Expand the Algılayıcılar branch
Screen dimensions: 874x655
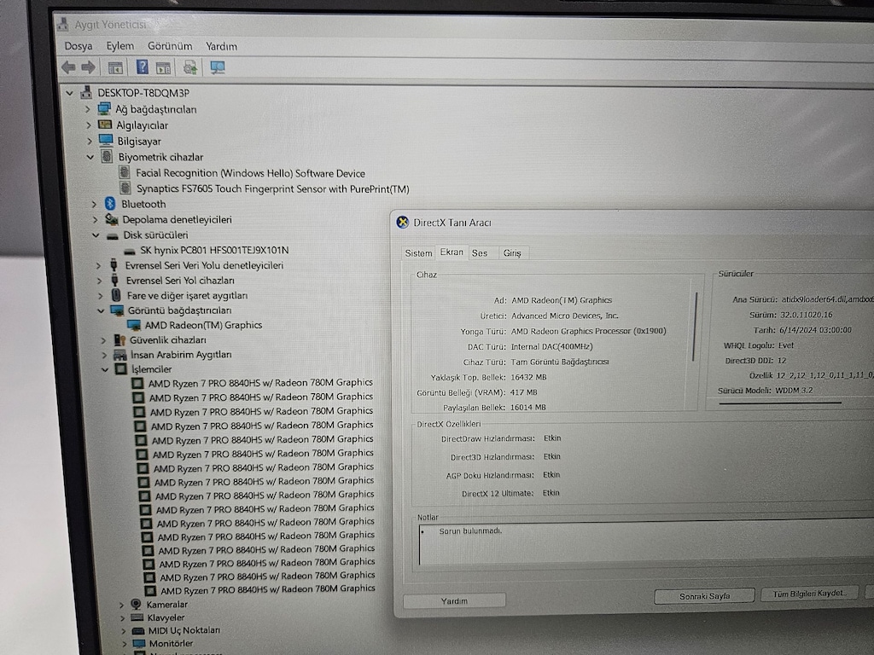pyautogui.click(x=89, y=125)
